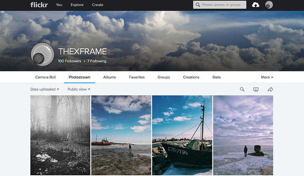Select the Photostream tab
The image size is (304, 176).
click(79, 77)
